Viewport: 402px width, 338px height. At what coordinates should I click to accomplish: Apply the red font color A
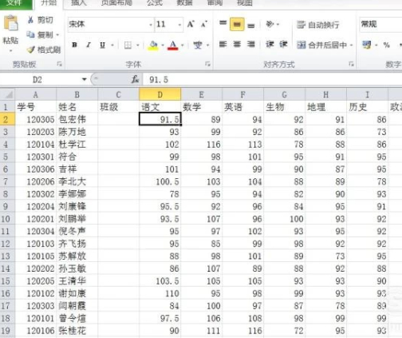coord(173,46)
